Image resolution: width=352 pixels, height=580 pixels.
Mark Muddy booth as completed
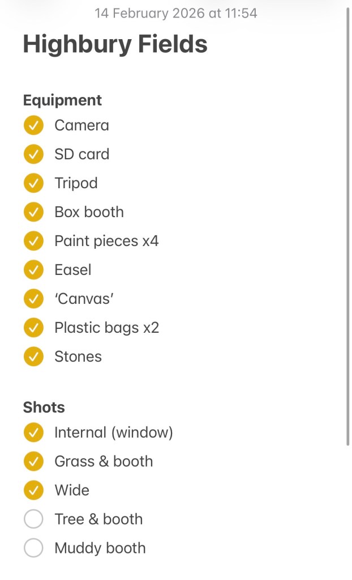pyautogui.click(x=33, y=548)
